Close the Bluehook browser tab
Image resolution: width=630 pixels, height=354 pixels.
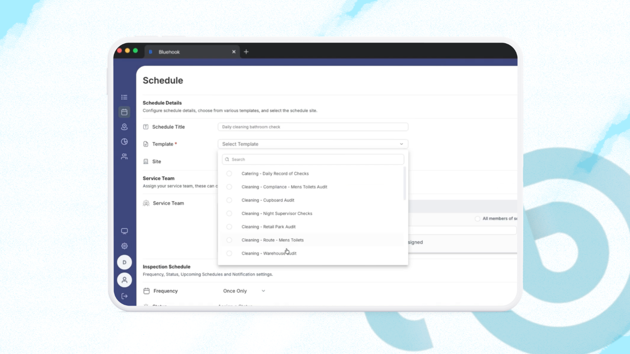click(x=234, y=52)
